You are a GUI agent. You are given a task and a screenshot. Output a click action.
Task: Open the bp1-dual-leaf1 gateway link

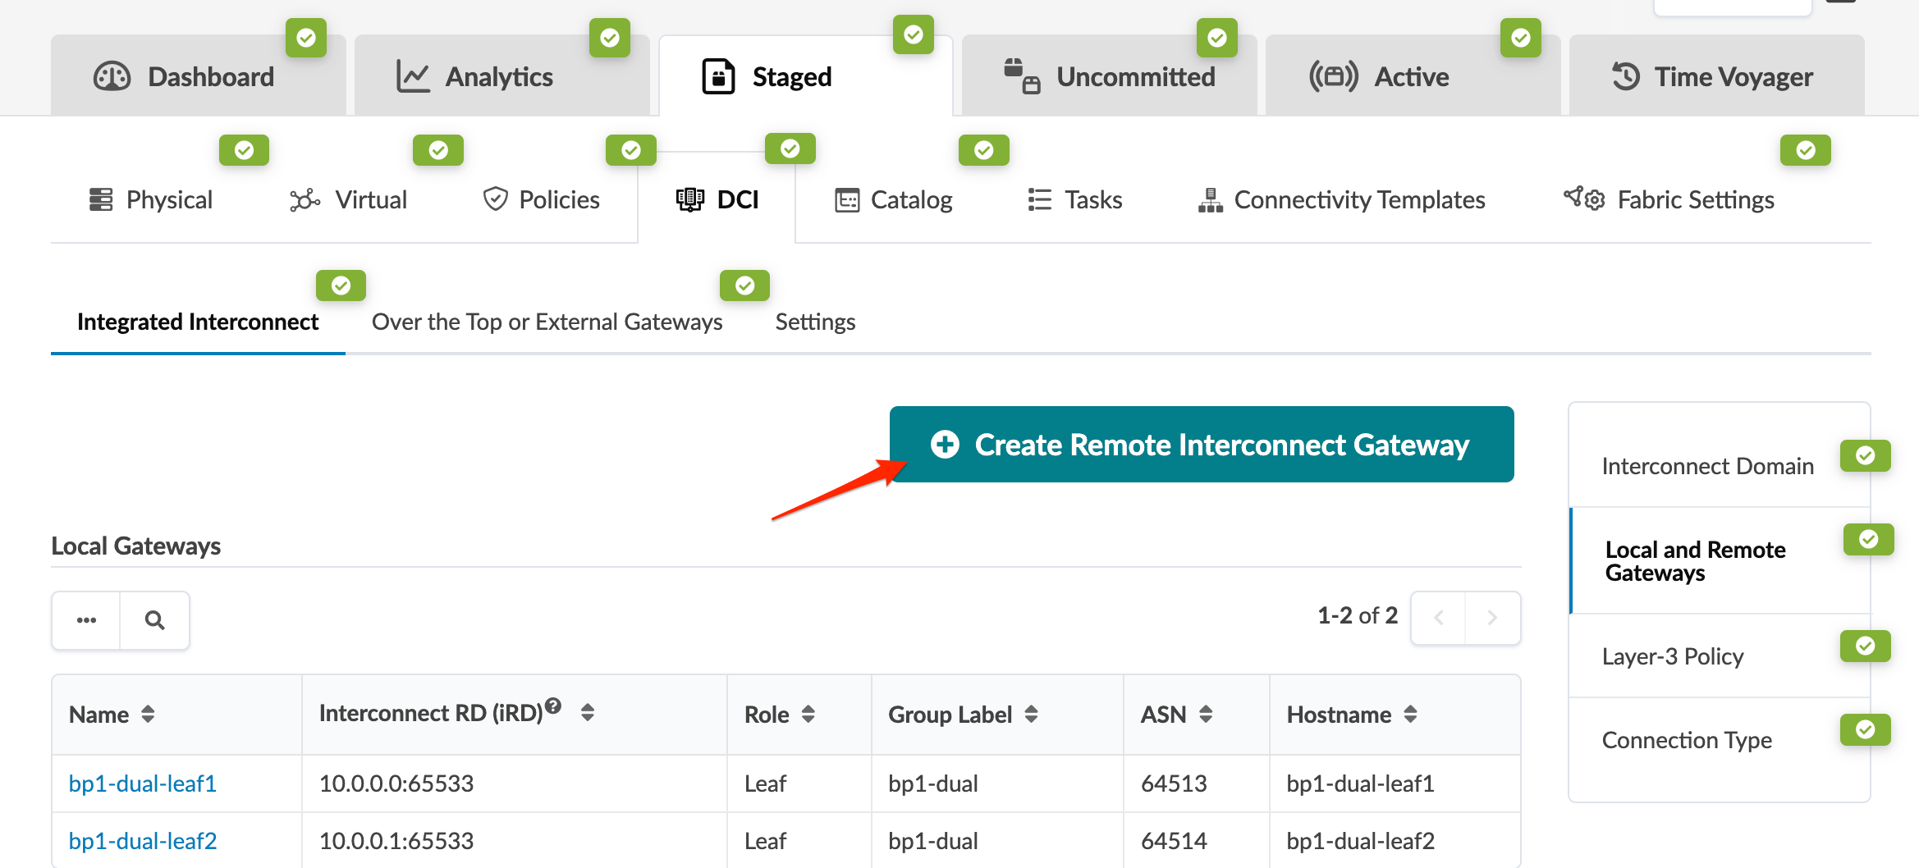143,783
